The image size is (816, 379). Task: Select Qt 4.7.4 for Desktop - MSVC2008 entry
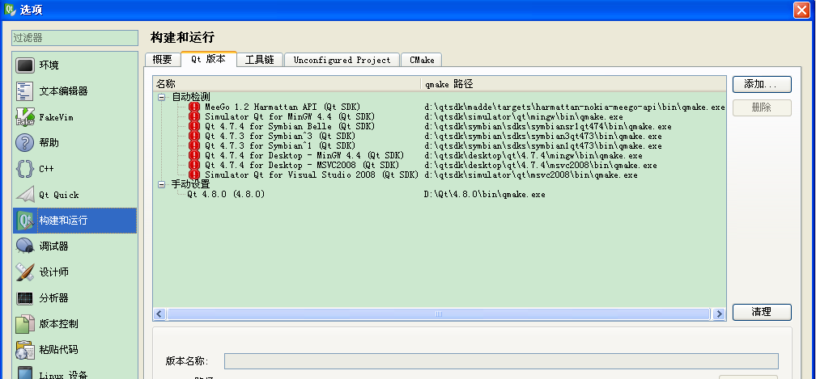pyautogui.click(x=302, y=165)
